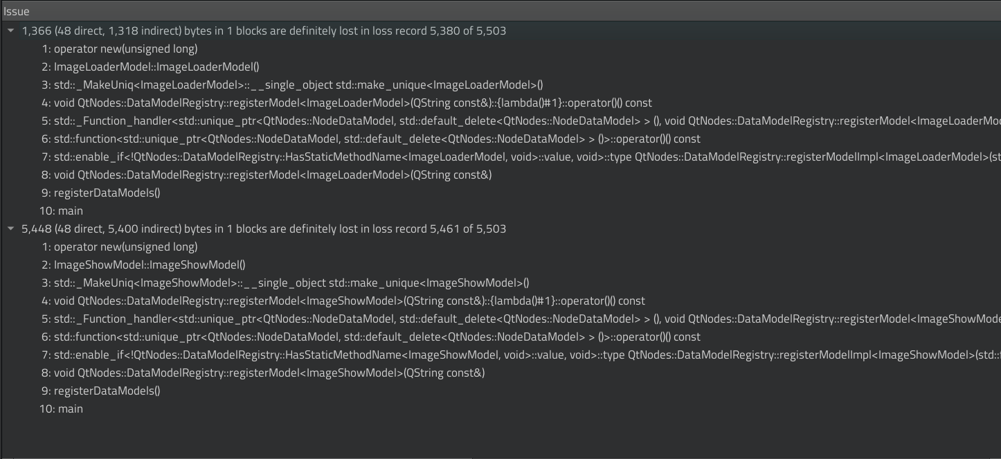This screenshot has width=1001, height=459.
Task: Click the disclosure triangle of loss record 5,380
Action: pyautogui.click(x=10, y=30)
